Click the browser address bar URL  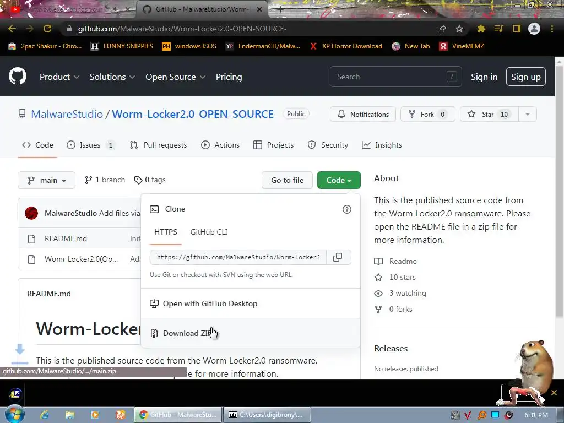(182, 29)
